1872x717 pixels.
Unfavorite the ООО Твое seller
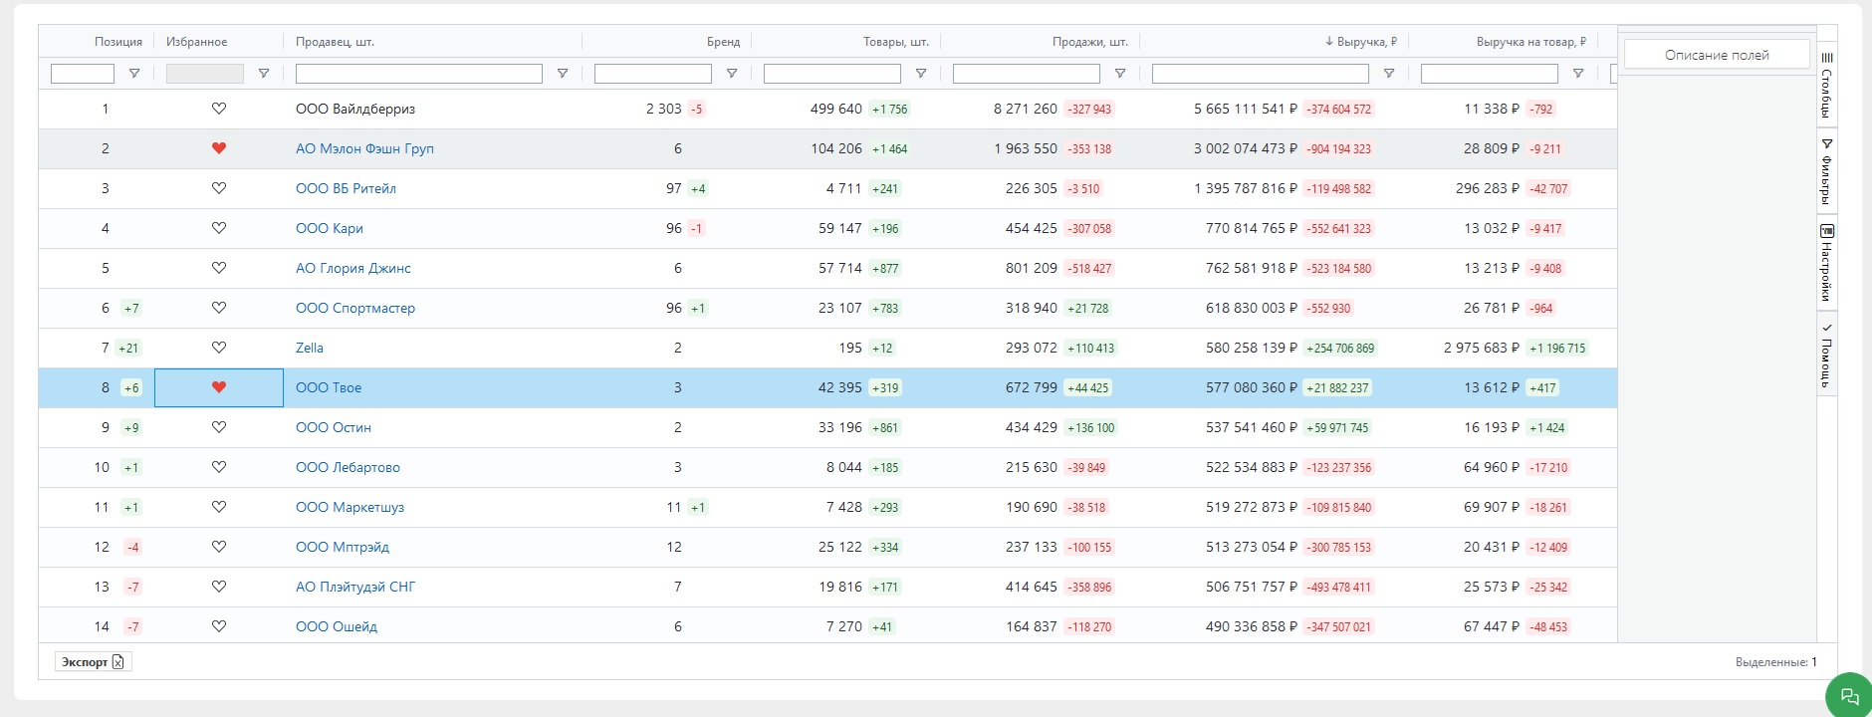[x=219, y=387]
